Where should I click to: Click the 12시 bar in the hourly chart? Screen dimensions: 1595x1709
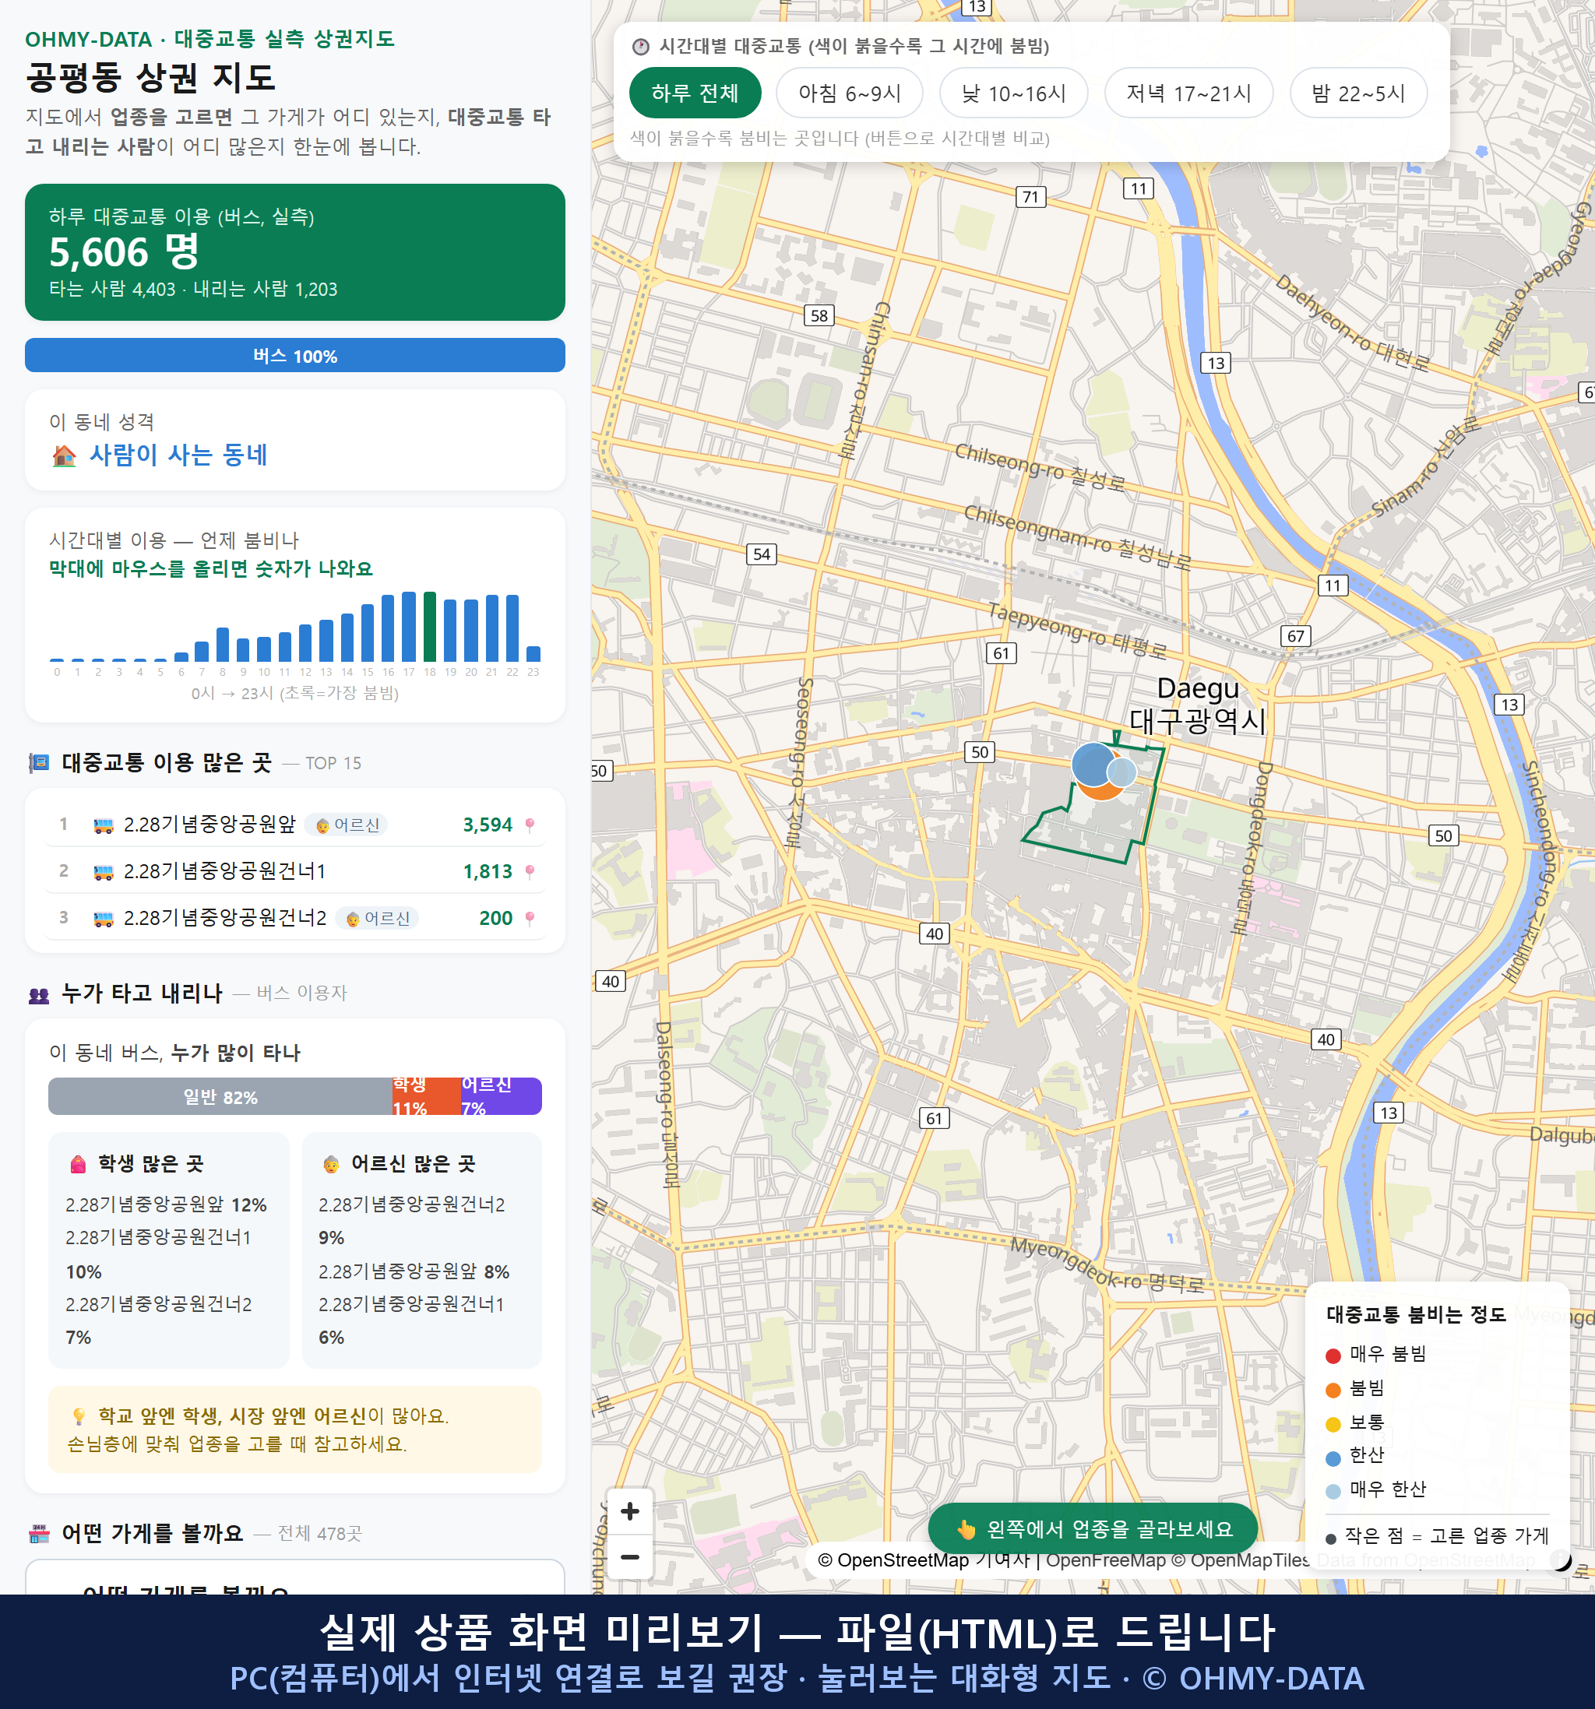tap(305, 642)
